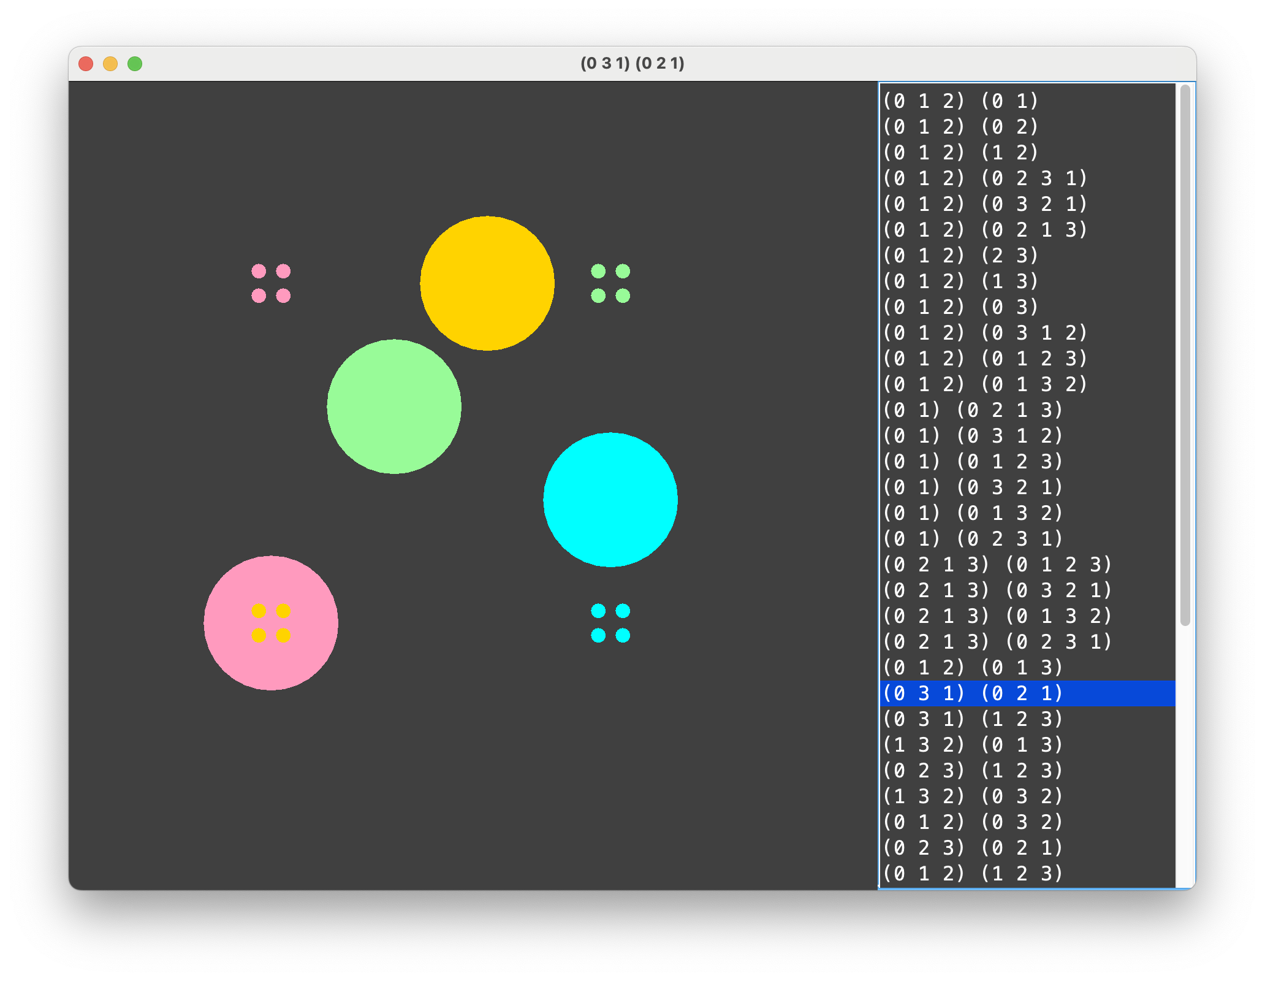Choose the entry "(0 1 2) (0 1 2 3)"

1027,358
